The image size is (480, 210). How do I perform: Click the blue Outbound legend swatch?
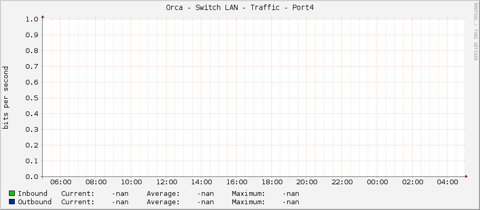click(12, 202)
